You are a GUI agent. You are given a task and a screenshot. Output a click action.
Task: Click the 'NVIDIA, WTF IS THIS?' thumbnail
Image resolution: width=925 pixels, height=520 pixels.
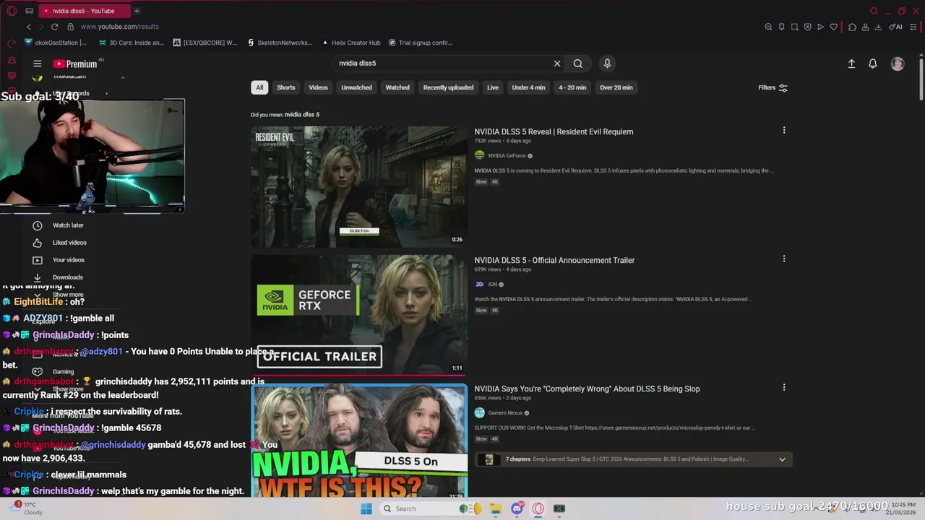(x=359, y=441)
